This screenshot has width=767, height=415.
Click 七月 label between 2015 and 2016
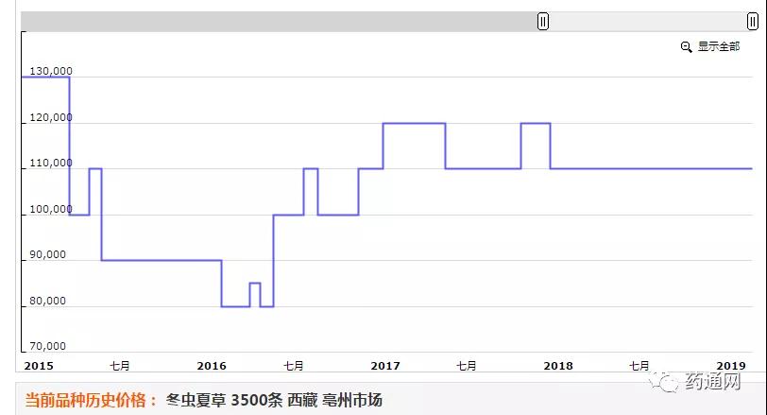tap(120, 366)
